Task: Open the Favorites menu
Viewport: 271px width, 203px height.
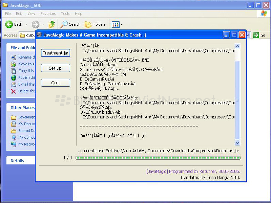Action: [x=48, y=14]
